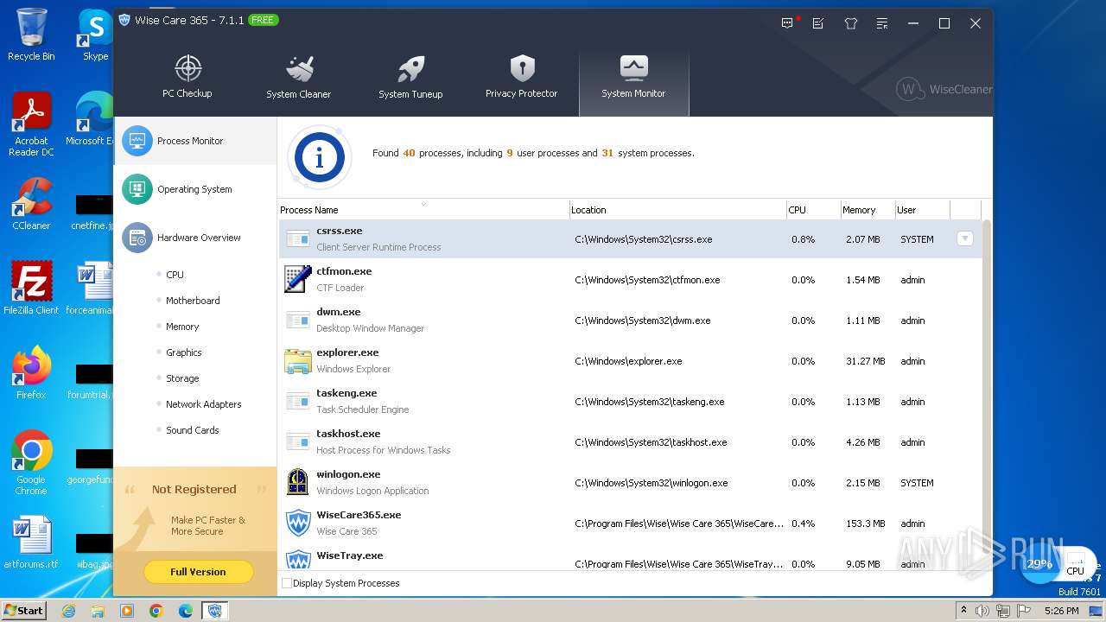
Task: Click the csrss.exe process icon
Action: 298,239
